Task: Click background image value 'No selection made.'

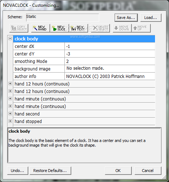Action: click(x=110, y=69)
